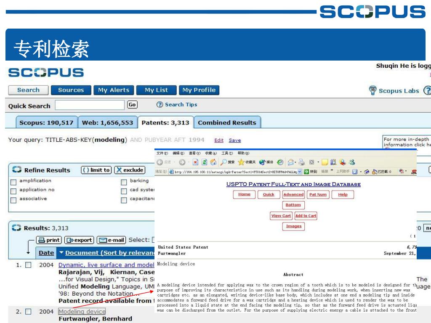Click the blocked popups icon in IE toolbar
Viewport: 431px width, 323px height.
pyautogui.click(x=374, y=172)
